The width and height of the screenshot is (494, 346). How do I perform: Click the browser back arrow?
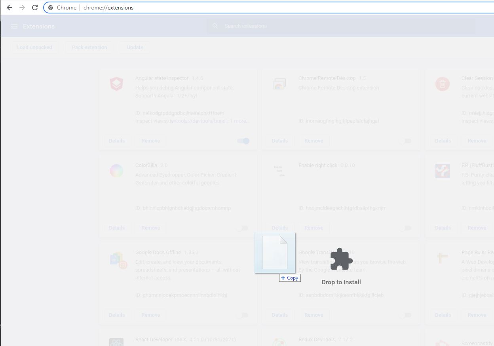click(9, 8)
